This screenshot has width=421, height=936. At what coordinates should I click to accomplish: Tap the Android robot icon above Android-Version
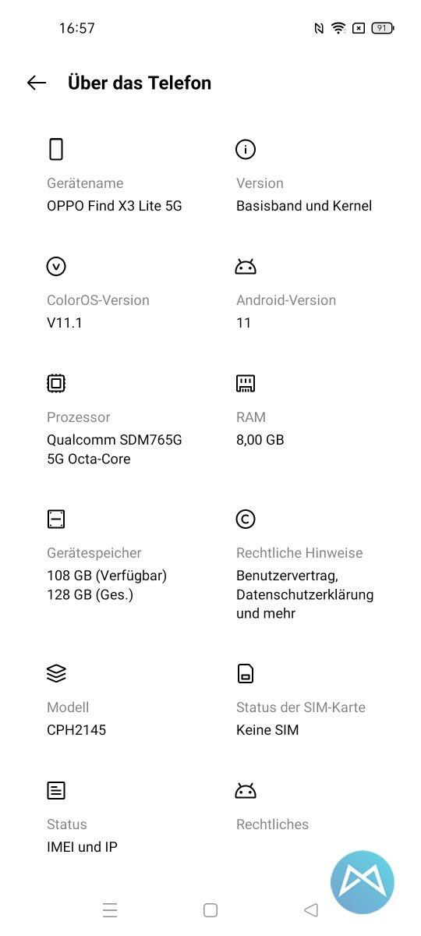[246, 267]
